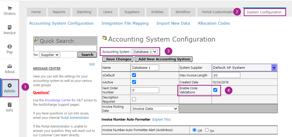Open Integration File Mapping link
This screenshot has height=137, width=292.
click(125, 23)
